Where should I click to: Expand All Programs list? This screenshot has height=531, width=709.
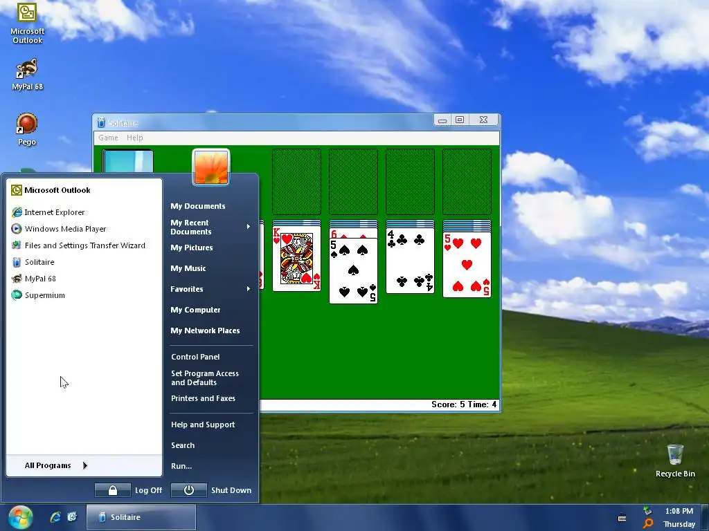point(56,465)
